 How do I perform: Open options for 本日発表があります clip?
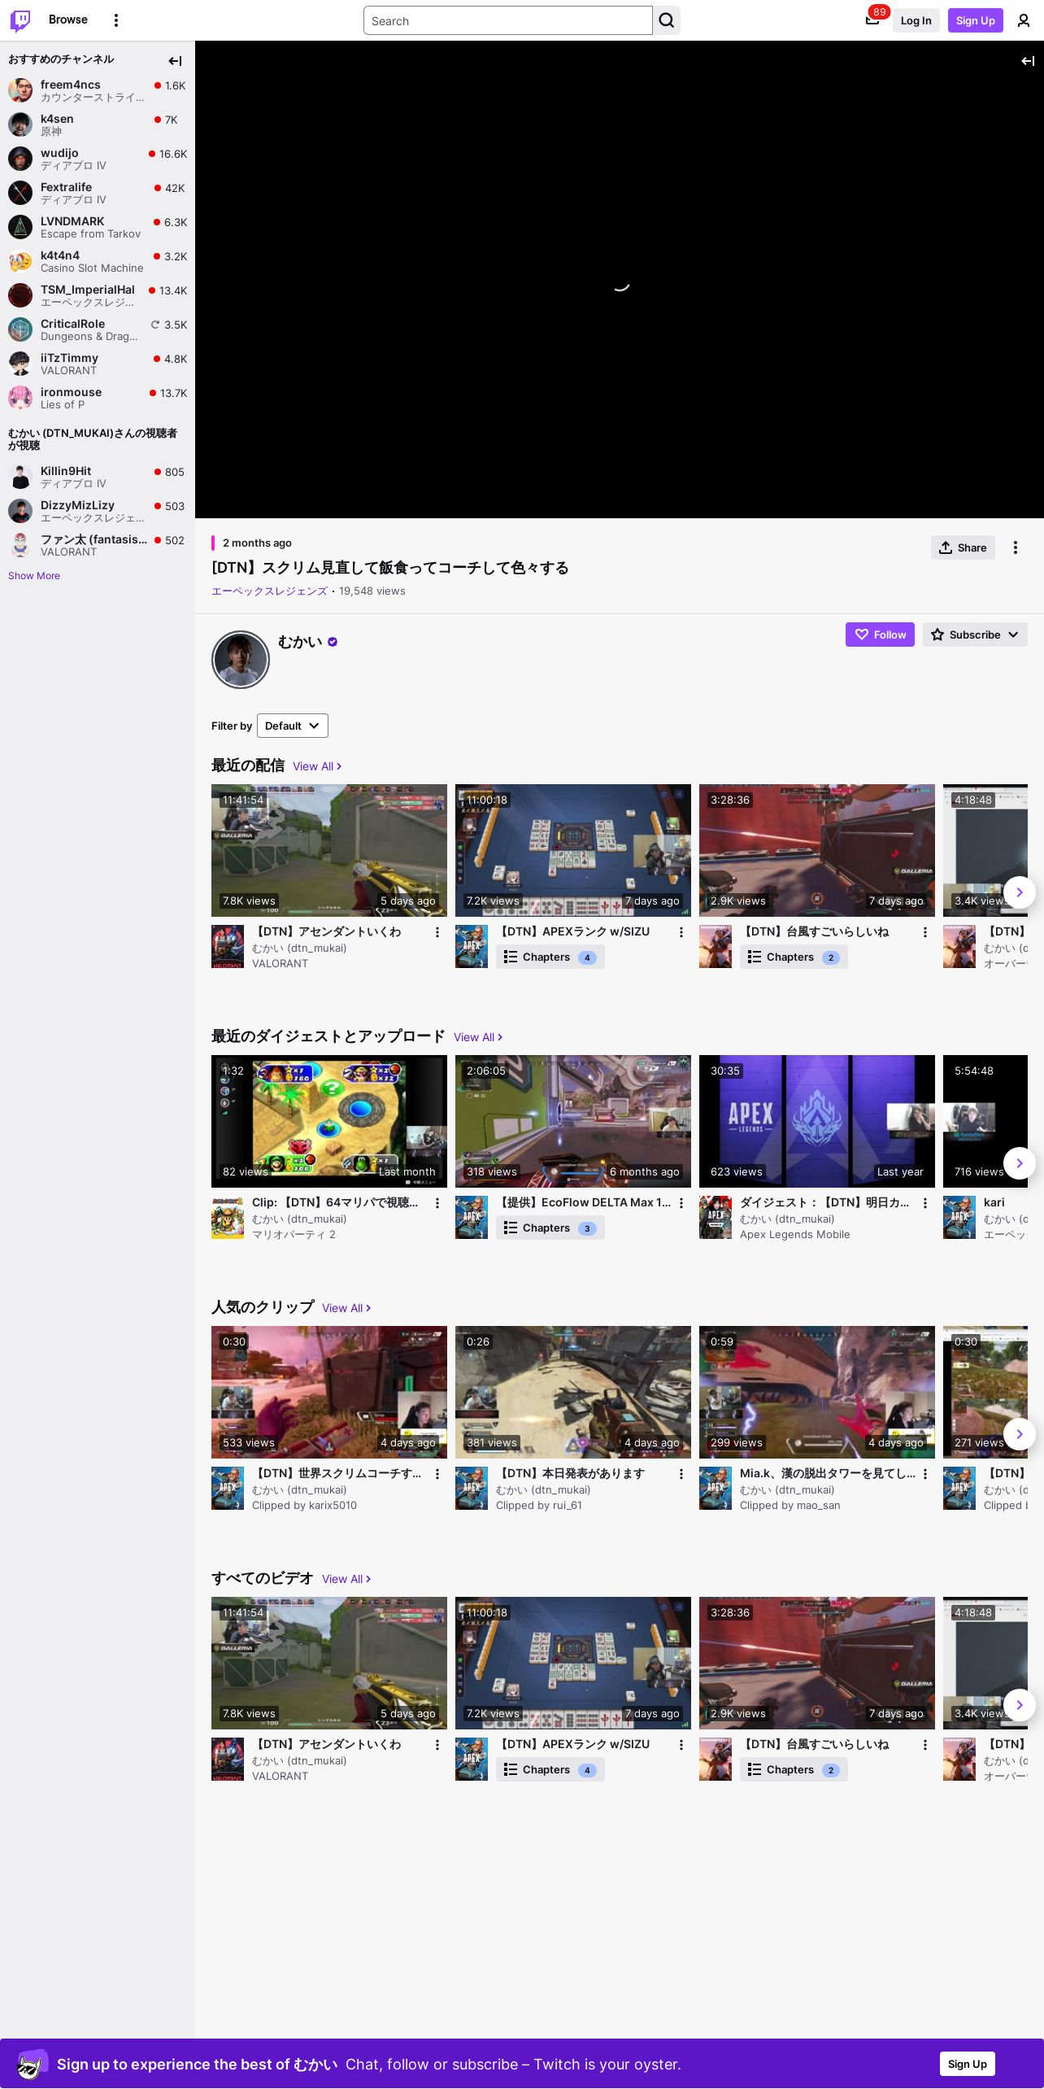681,1474
